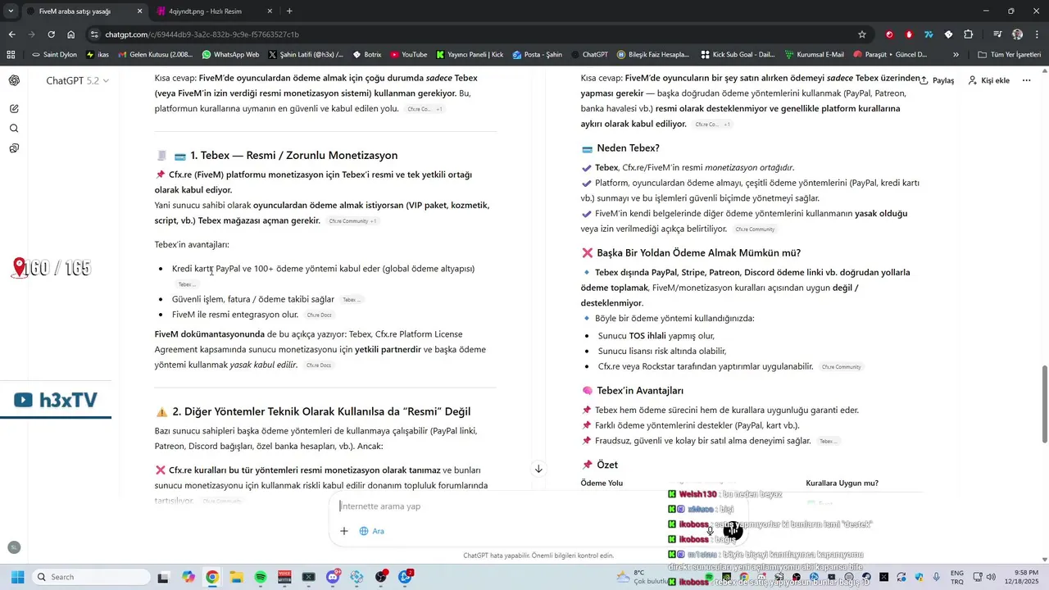Open the sidebar search chats icon
This screenshot has width=1049, height=590.
pos(14,129)
